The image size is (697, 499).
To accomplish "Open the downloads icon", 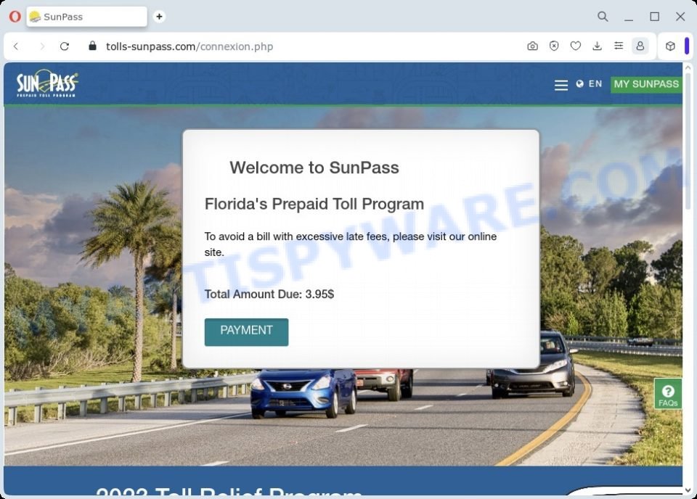I will [x=598, y=46].
